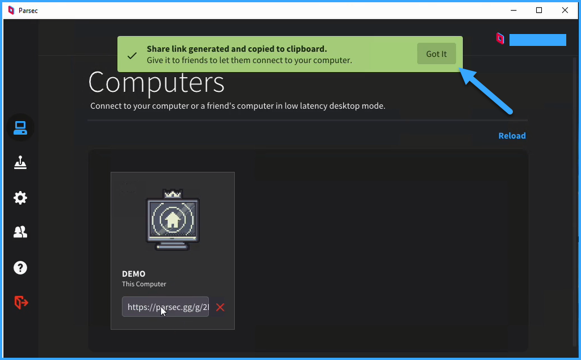Click the DEMO computer thumbnail image

tap(172, 219)
